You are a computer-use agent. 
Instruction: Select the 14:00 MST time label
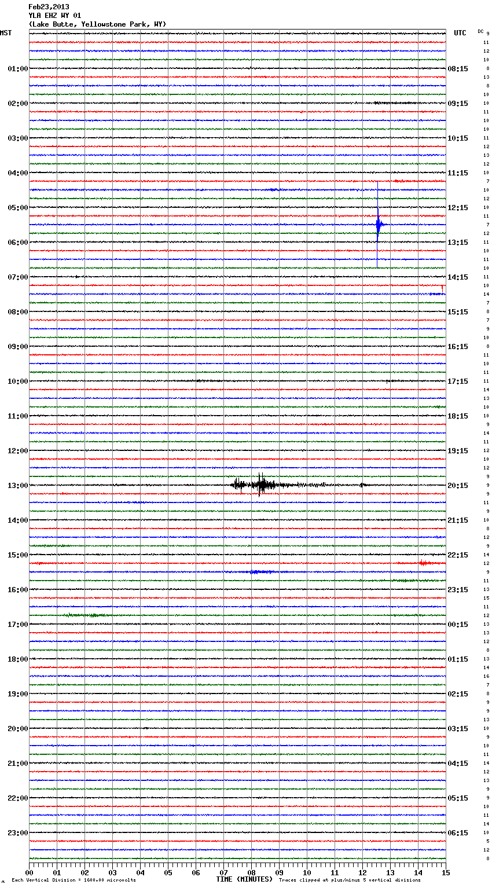pyautogui.click(x=18, y=520)
